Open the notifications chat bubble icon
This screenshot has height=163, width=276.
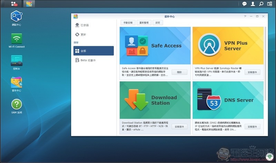tap(244, 4)
